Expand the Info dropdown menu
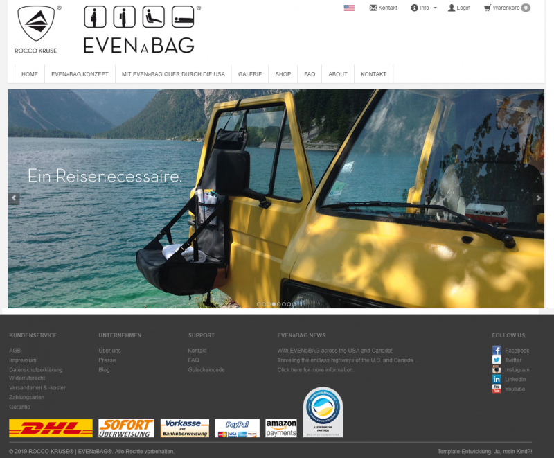Image resolution: width=554 pixels, height=458 pixels. point(424,8)
